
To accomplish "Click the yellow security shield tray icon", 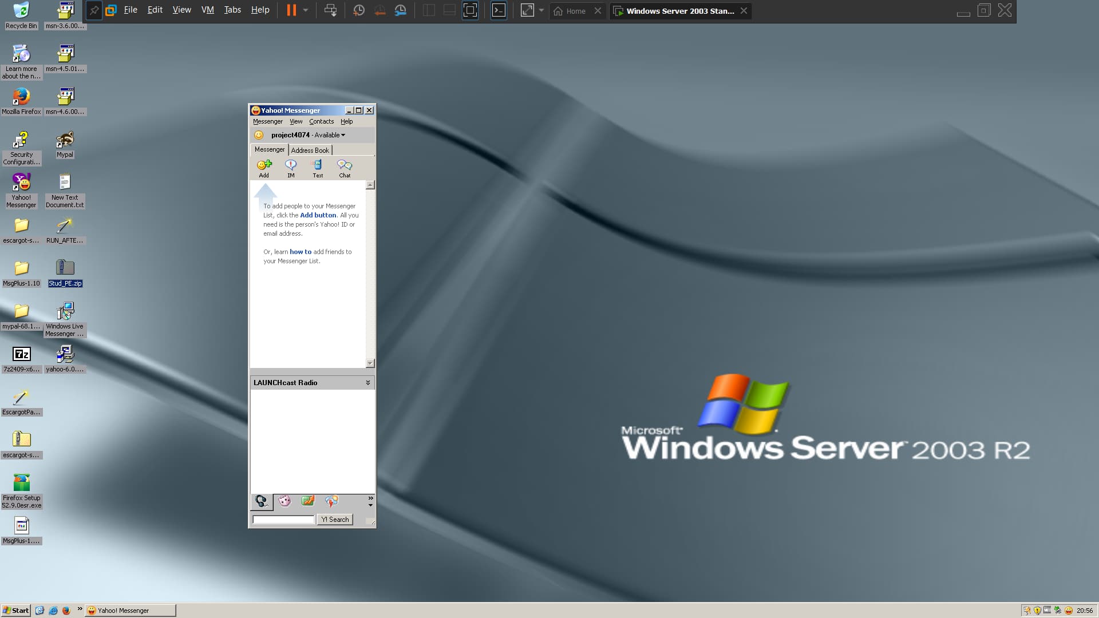I will coord(1037,611).
